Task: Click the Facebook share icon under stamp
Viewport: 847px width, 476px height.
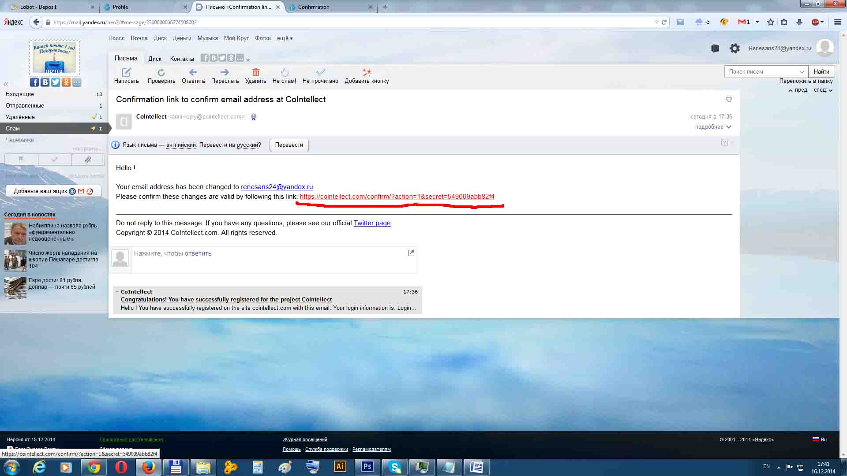Action: click(x=34, y=82)
